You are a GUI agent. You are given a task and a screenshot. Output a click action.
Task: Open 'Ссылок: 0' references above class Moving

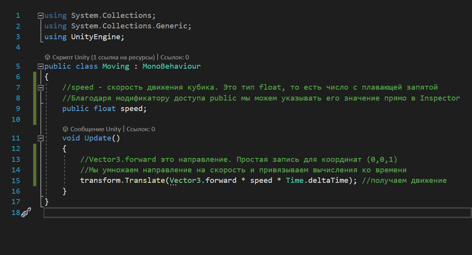click(x=175, y=57)
